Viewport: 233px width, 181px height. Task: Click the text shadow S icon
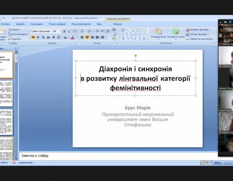click(53, 38)
